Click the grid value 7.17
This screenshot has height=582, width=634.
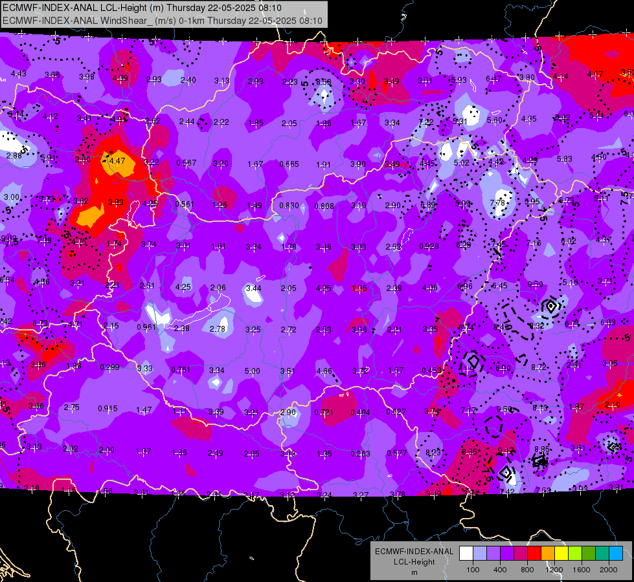(x=468, y=411)
